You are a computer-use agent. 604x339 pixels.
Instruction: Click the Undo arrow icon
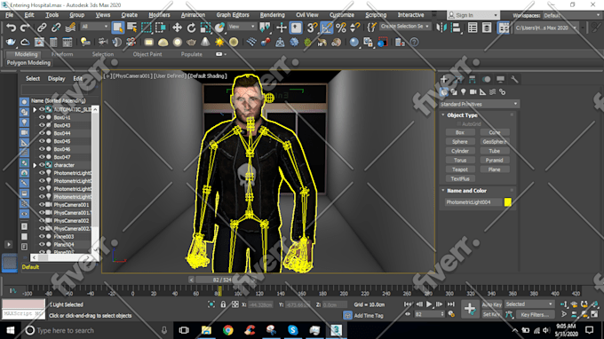tap(12, 28)
